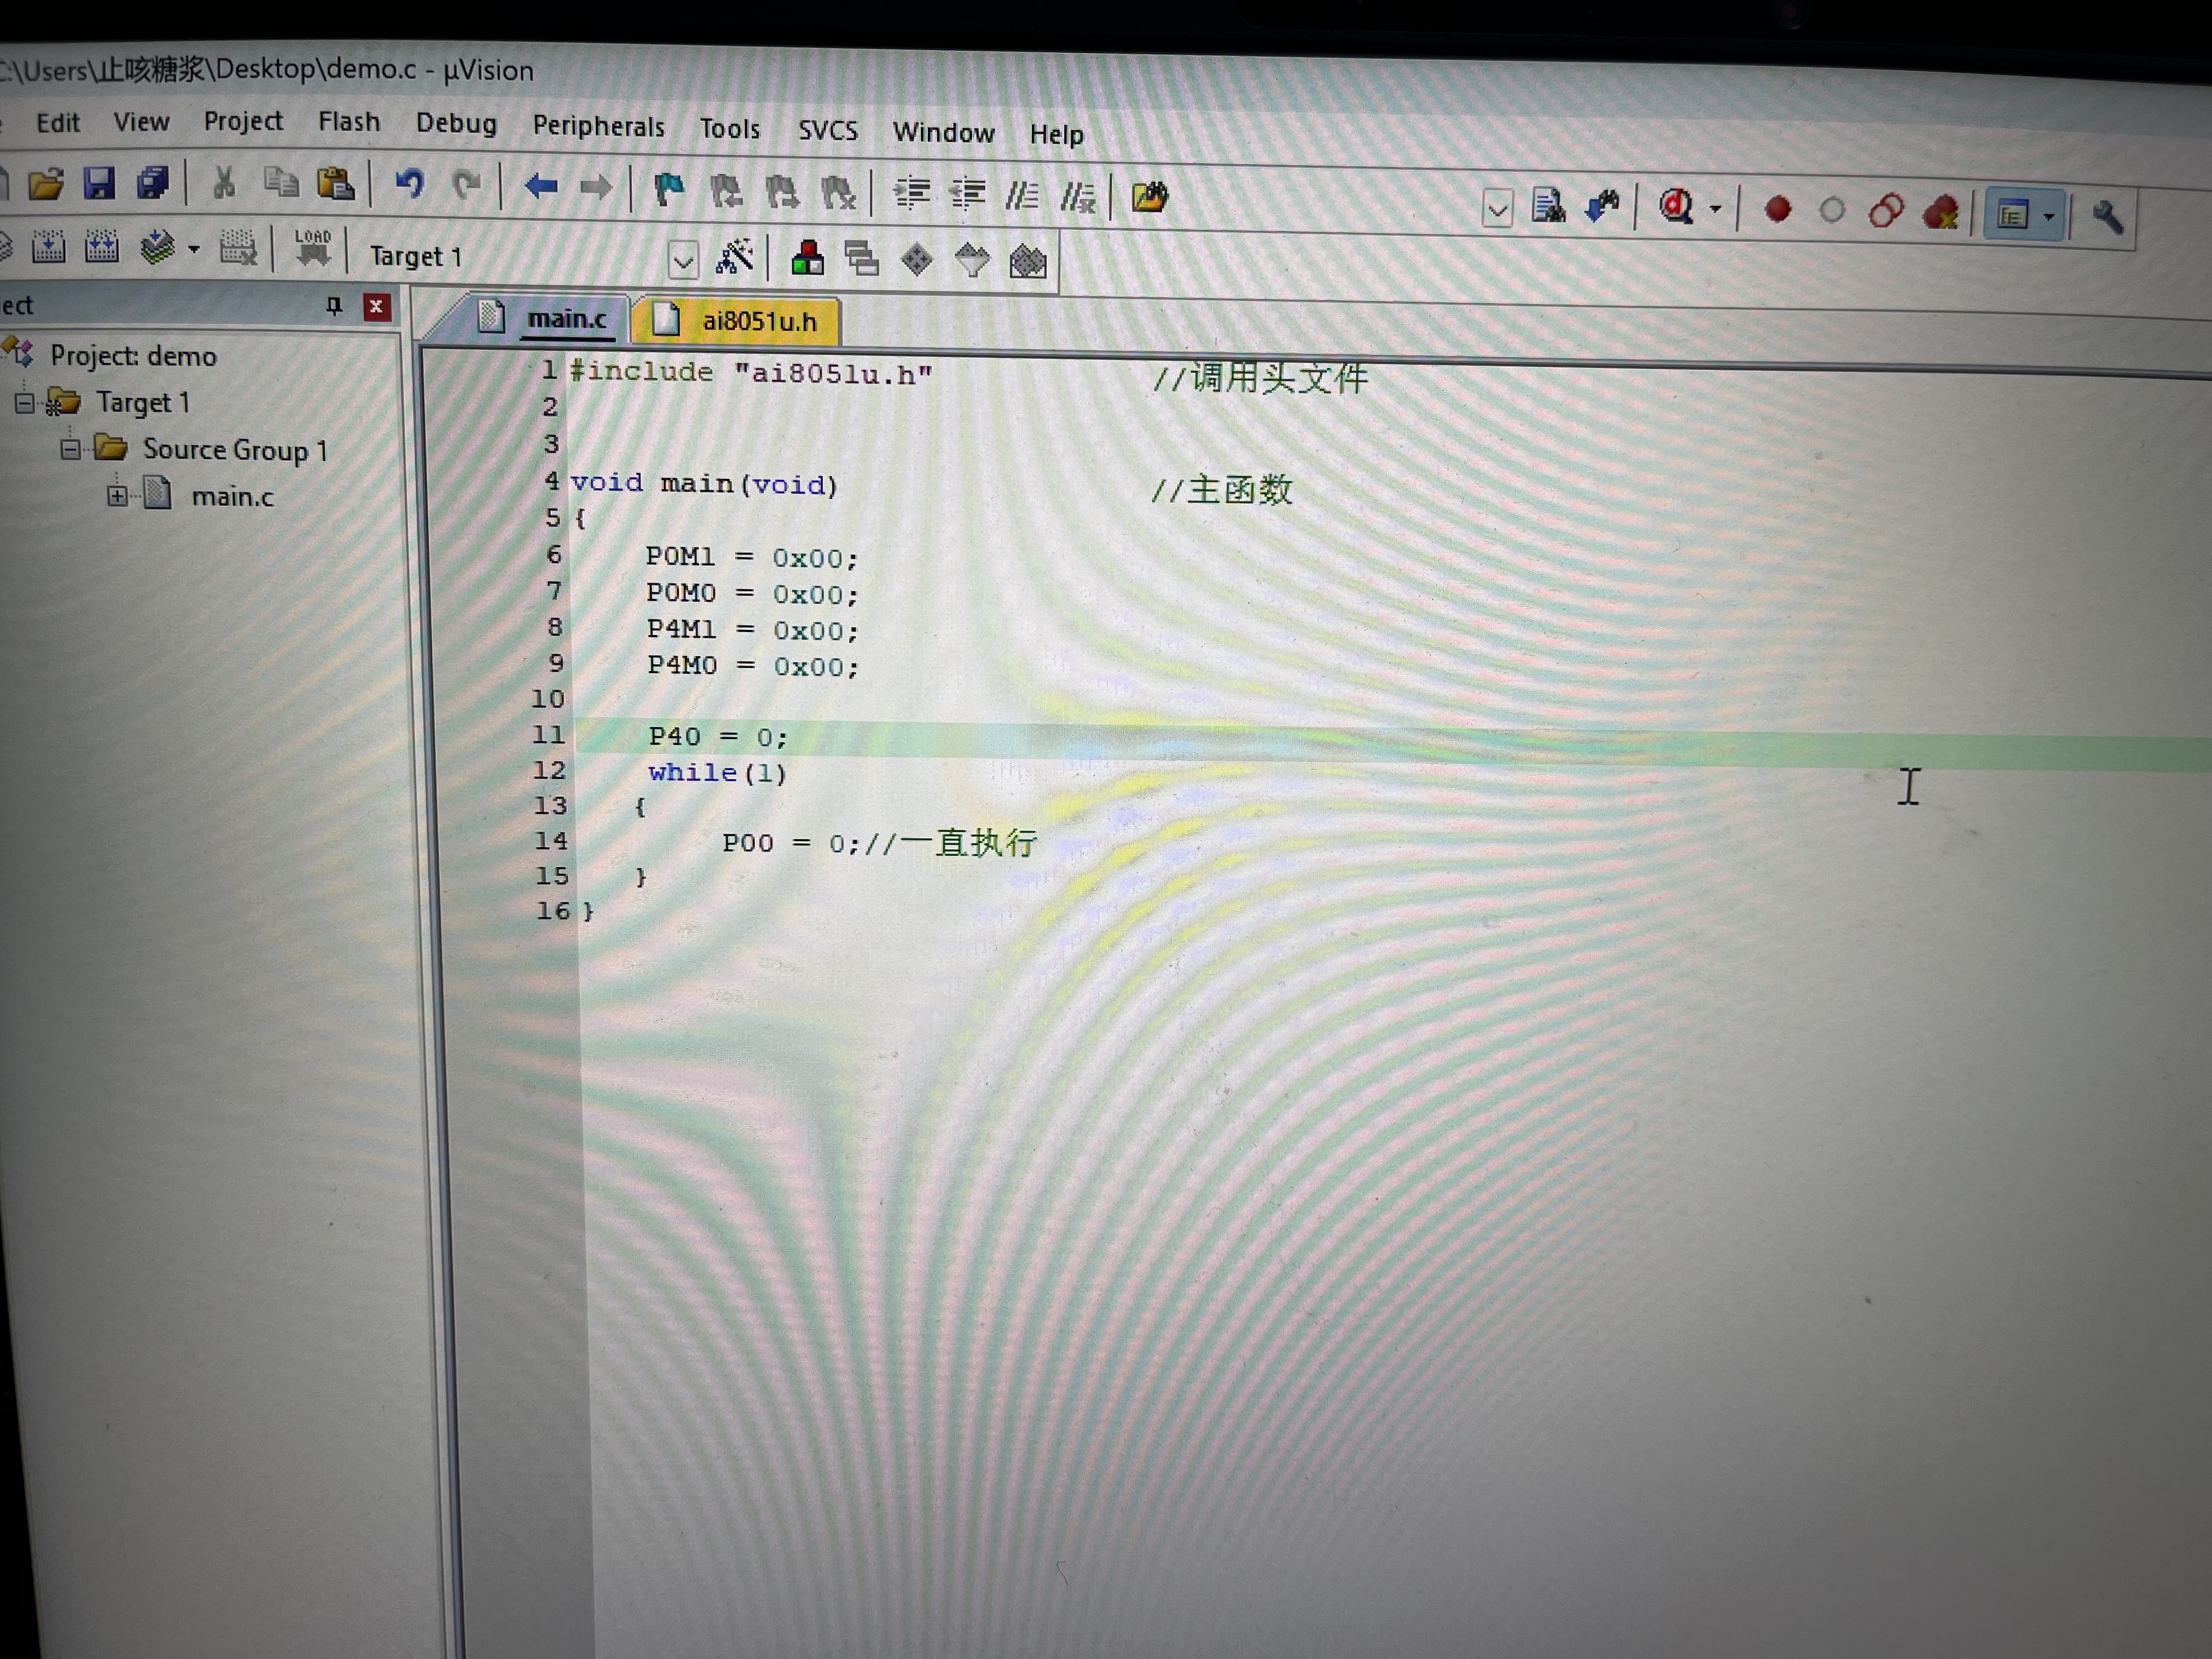The image size is (2212, 1659).
Task: Click the Save file toolbar icon
Action: 98,183
